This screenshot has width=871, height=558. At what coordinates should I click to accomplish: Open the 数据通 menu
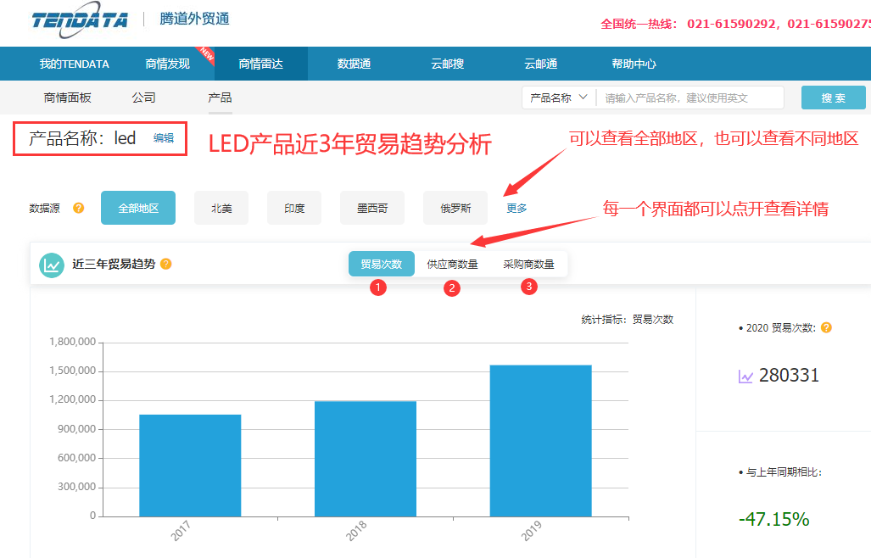pos(354,64)
